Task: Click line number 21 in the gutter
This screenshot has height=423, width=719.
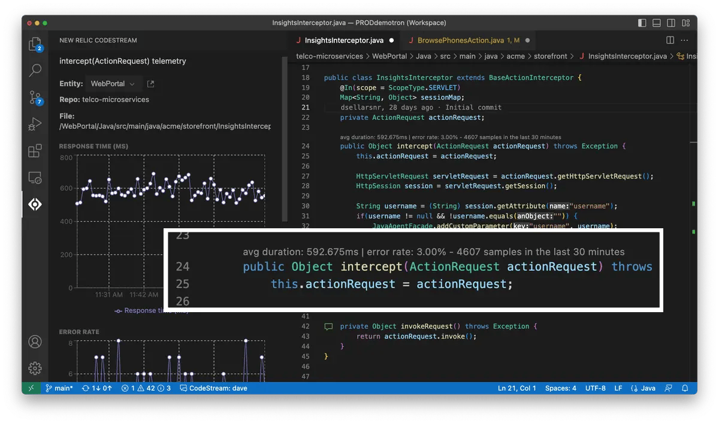Action: tap(306, 108)
